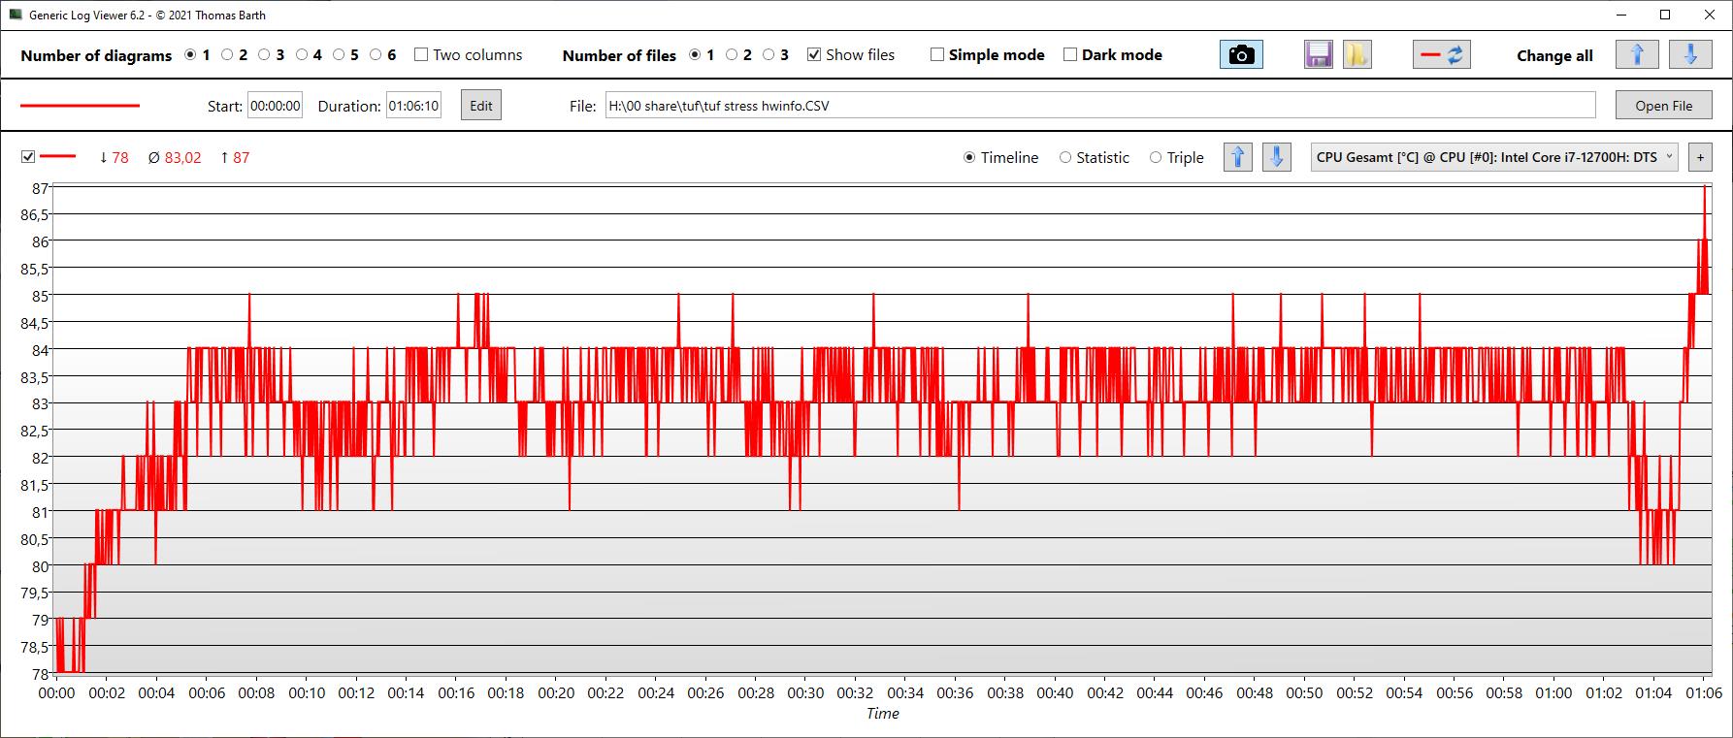Click the camera screenshot icon
Image resolution: width=1733 pixels, height=738 pixels.
[1241, 55]
